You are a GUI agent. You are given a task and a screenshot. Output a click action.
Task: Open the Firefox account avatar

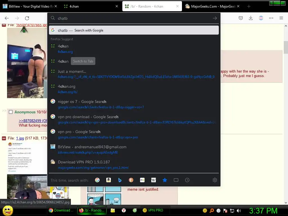[x=261, y=18]
